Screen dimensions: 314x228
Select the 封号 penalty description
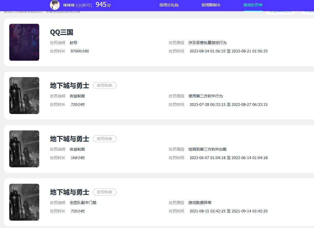73,43
